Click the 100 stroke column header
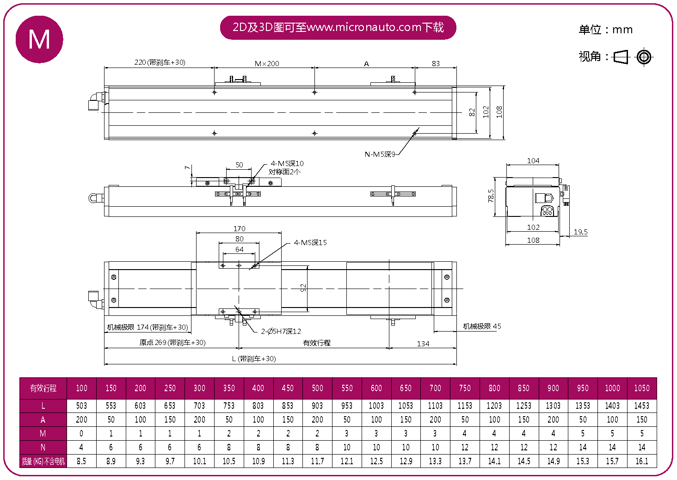The image size is (677, 480). [81, 388]
